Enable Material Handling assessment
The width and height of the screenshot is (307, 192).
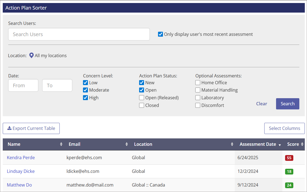click(x=198, y=90)
